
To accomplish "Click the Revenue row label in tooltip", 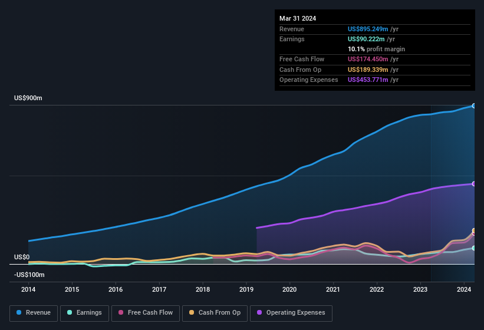I will tap(292, 29).
